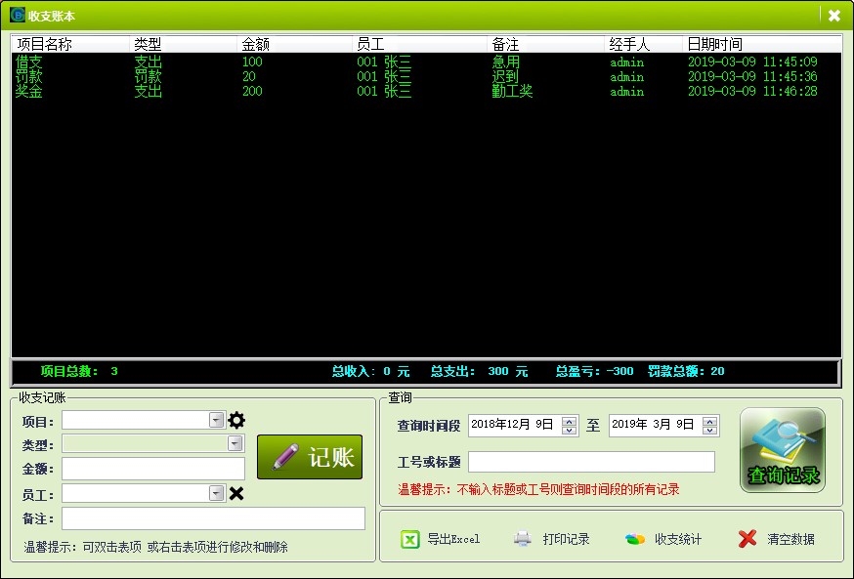This screenshot has height=579, width=854.
Task: Expand the 项目 dropdown list
Action: click(x=217, y=421)
